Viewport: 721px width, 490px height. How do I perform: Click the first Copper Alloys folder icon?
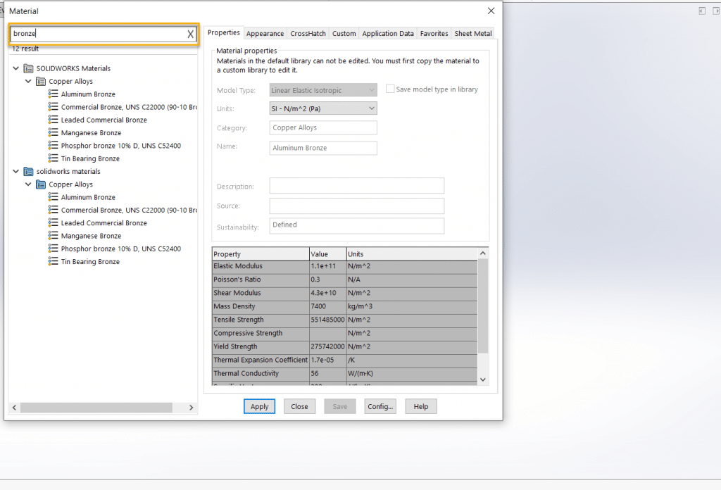[x=40, y=82]
